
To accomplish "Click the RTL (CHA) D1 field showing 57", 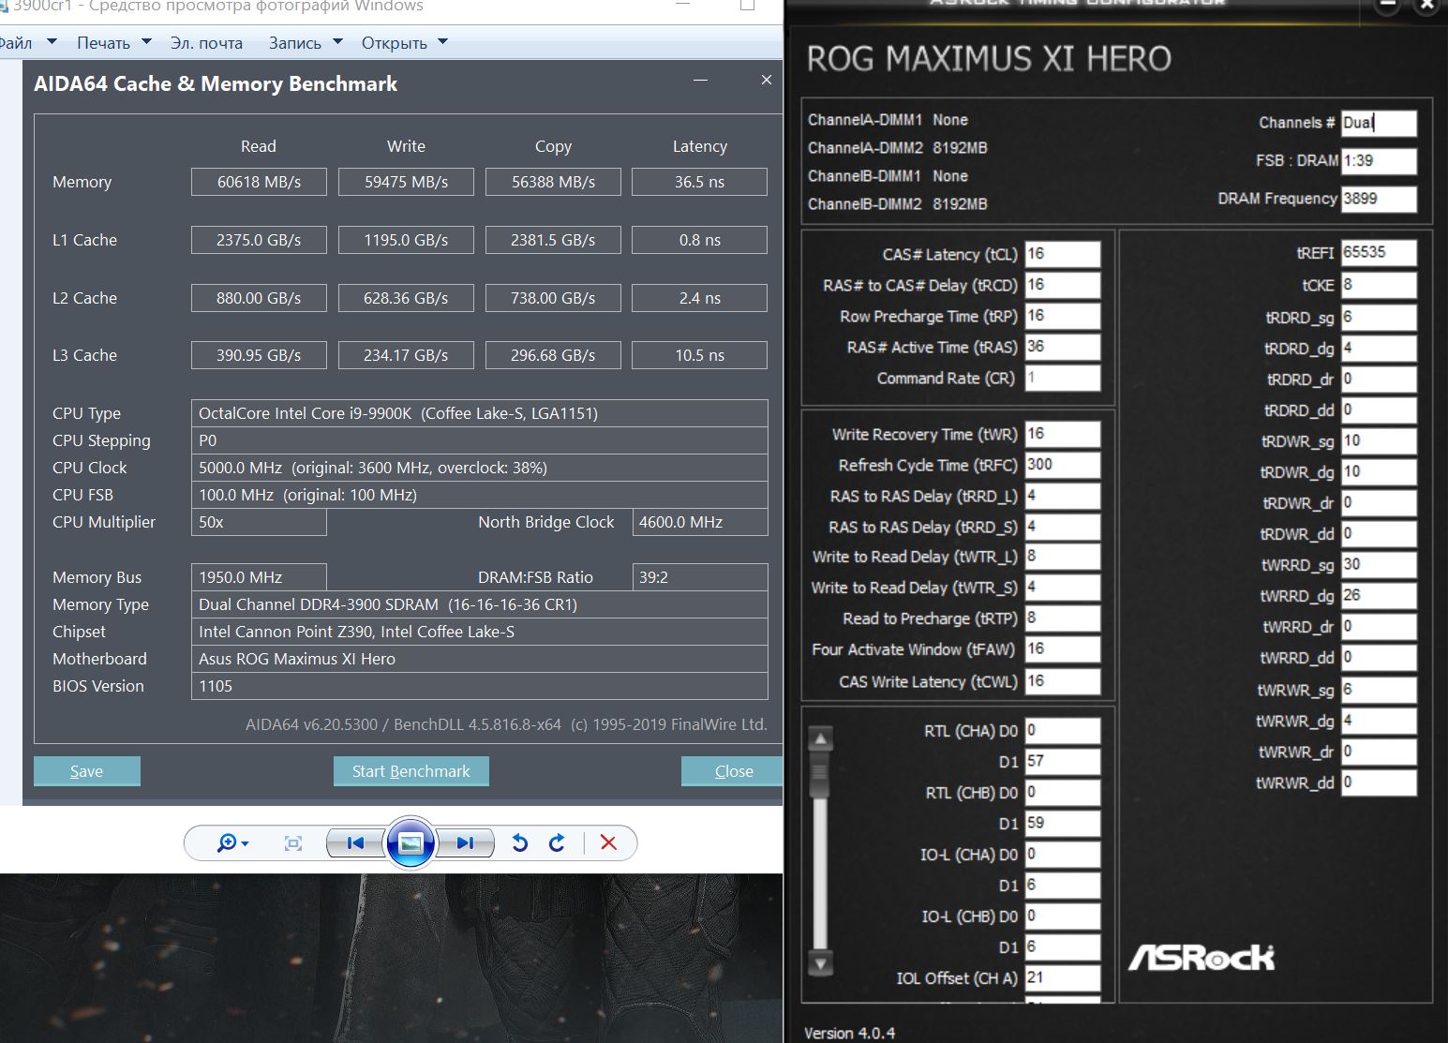I will pyautogui.click(x=1063, y=761).
